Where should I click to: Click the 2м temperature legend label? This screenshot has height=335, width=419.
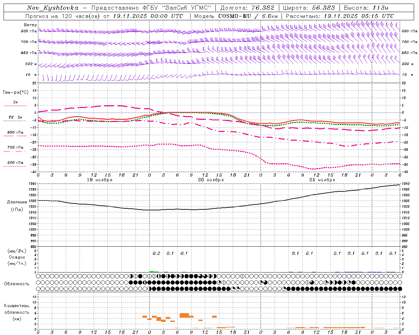pyautogui.click(x=15, y=102)
